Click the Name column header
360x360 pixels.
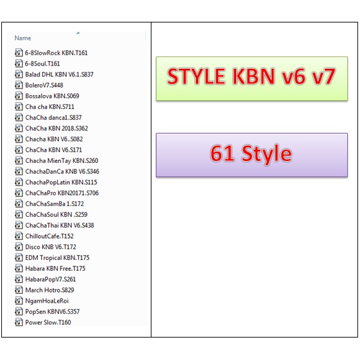22,38
